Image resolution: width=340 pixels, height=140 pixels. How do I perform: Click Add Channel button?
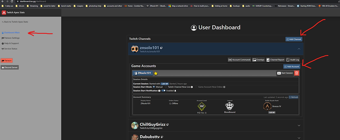(x=294, y=39)
